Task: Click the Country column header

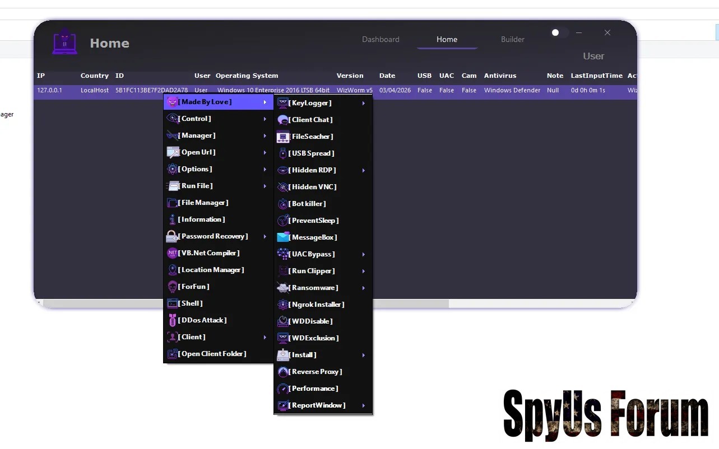Action: tap(94, 76)
